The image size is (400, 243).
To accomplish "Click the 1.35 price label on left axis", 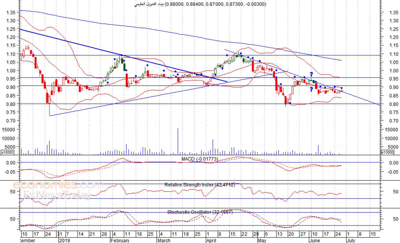I will [11, 12].
